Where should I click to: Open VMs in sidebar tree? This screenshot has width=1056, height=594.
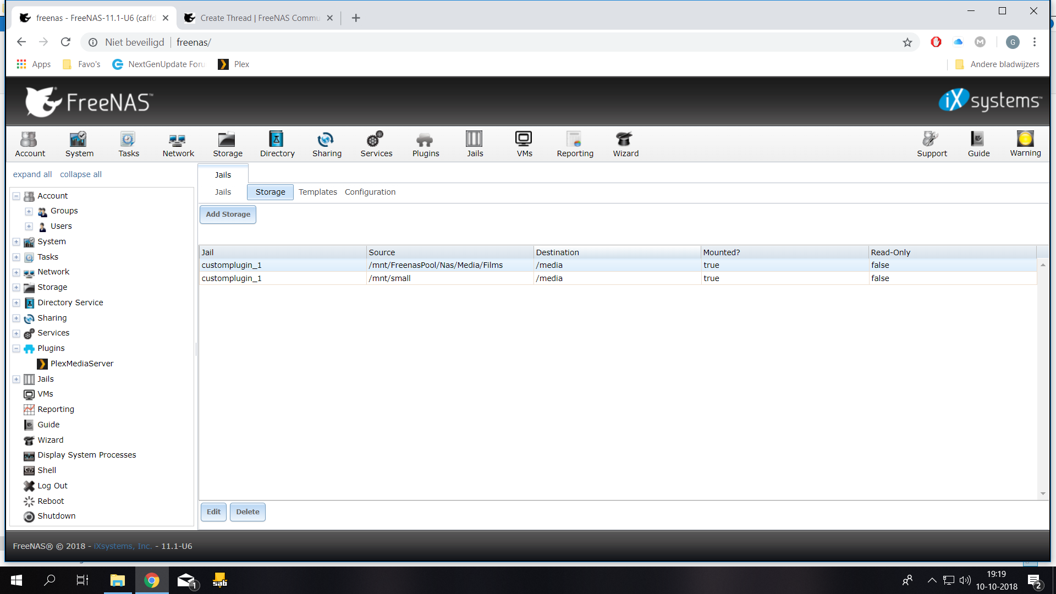click(38, 394)
